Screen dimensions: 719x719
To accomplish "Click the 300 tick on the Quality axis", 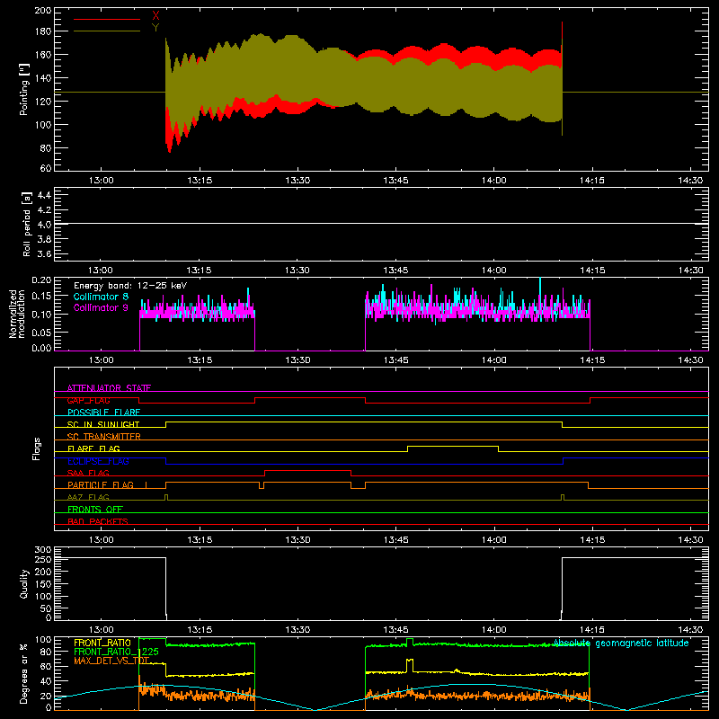I will 43,550.
